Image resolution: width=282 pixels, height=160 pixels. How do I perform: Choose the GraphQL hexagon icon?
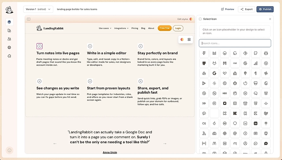(x=235, y=84)
